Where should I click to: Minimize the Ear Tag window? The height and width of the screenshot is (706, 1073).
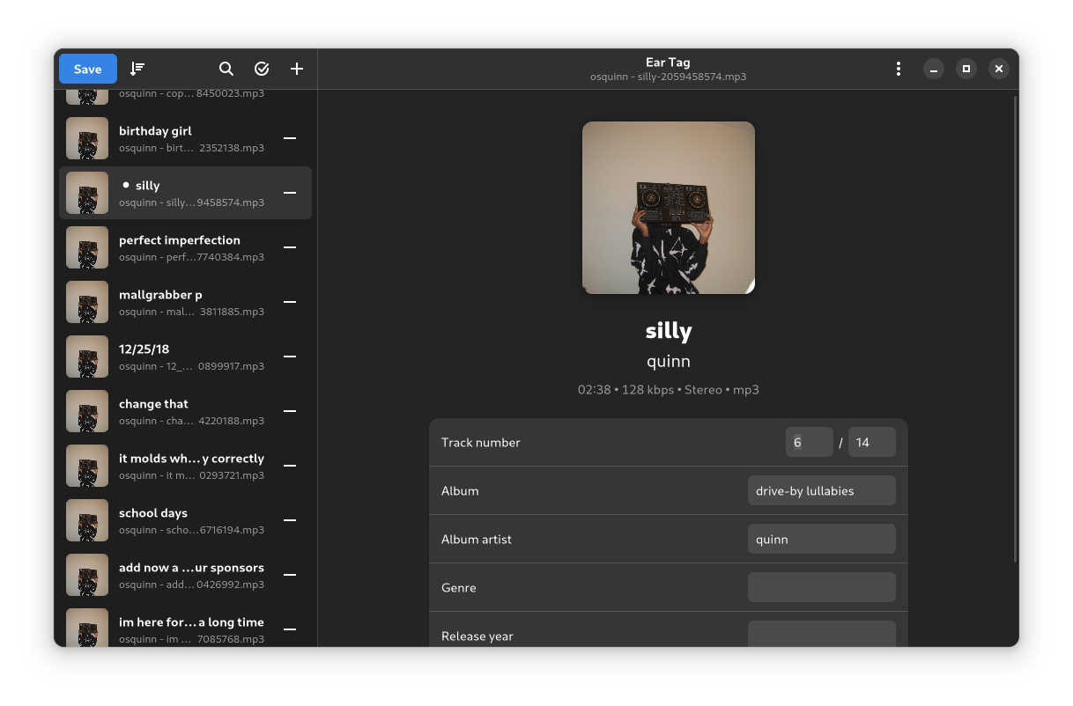point(935,69)
